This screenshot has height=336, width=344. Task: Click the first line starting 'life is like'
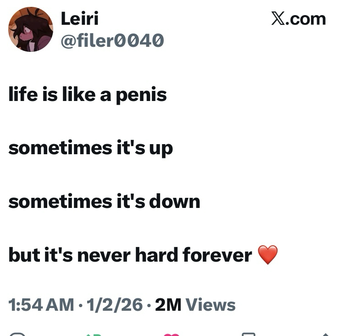click(88, 95)
